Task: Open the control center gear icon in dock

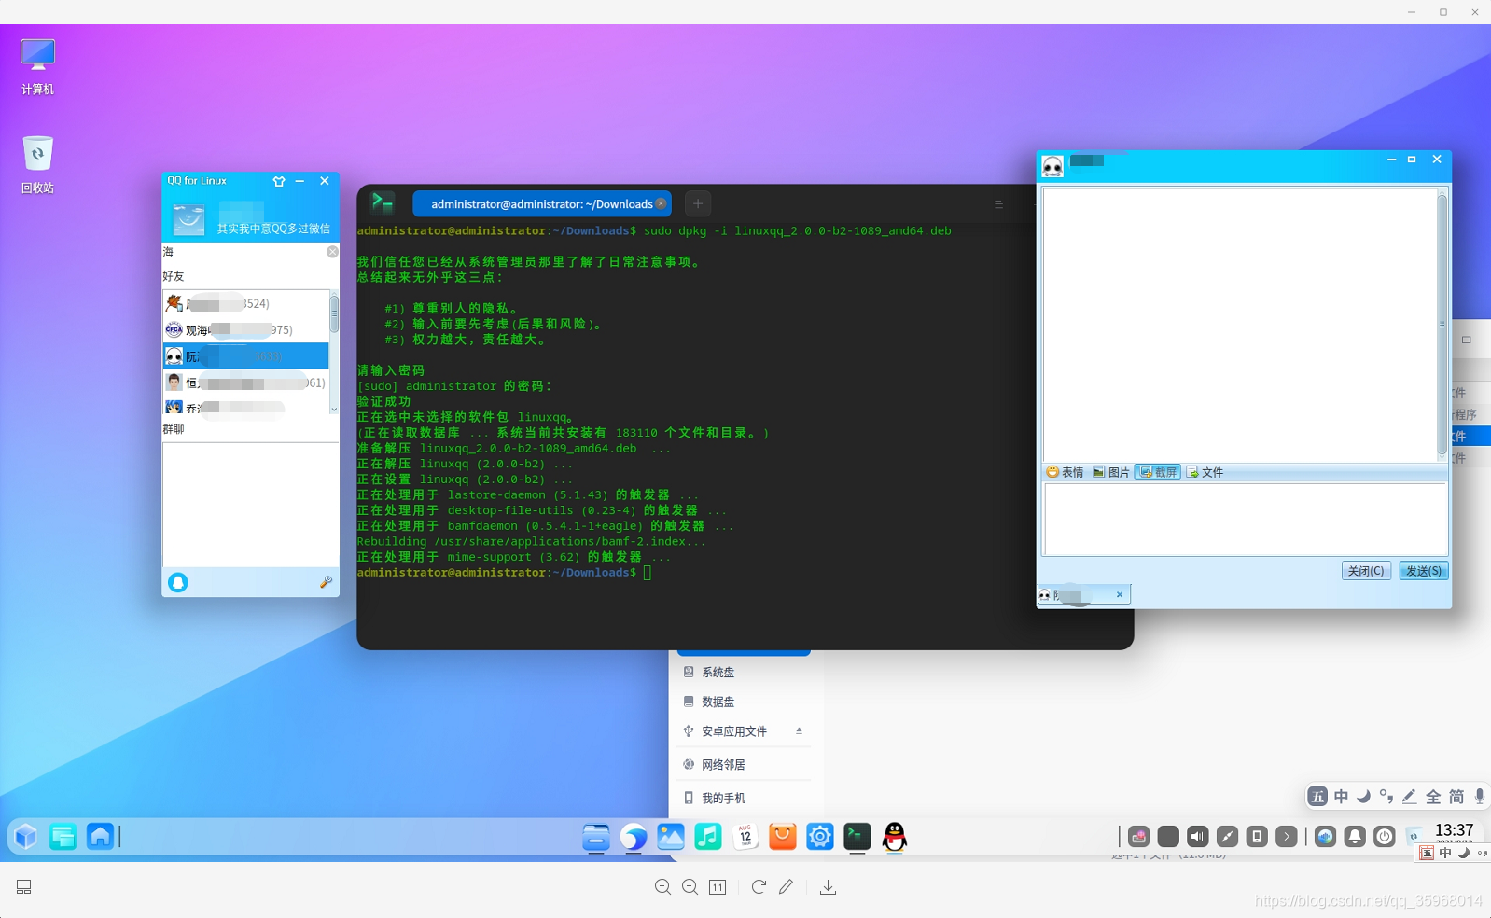Action: [x=820, y=837]
